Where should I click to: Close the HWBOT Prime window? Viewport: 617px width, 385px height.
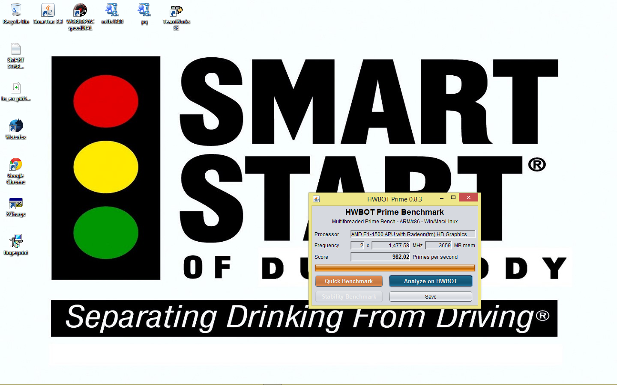click(469, 197)
